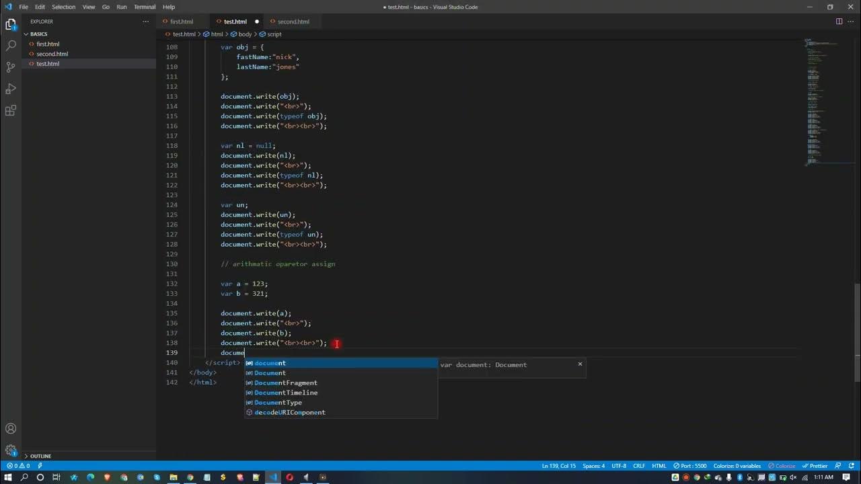Image resolution: width=861 pixels, height=484 pixels.
Task: Select DocumentType suggestion
Action: click(341, 403)
